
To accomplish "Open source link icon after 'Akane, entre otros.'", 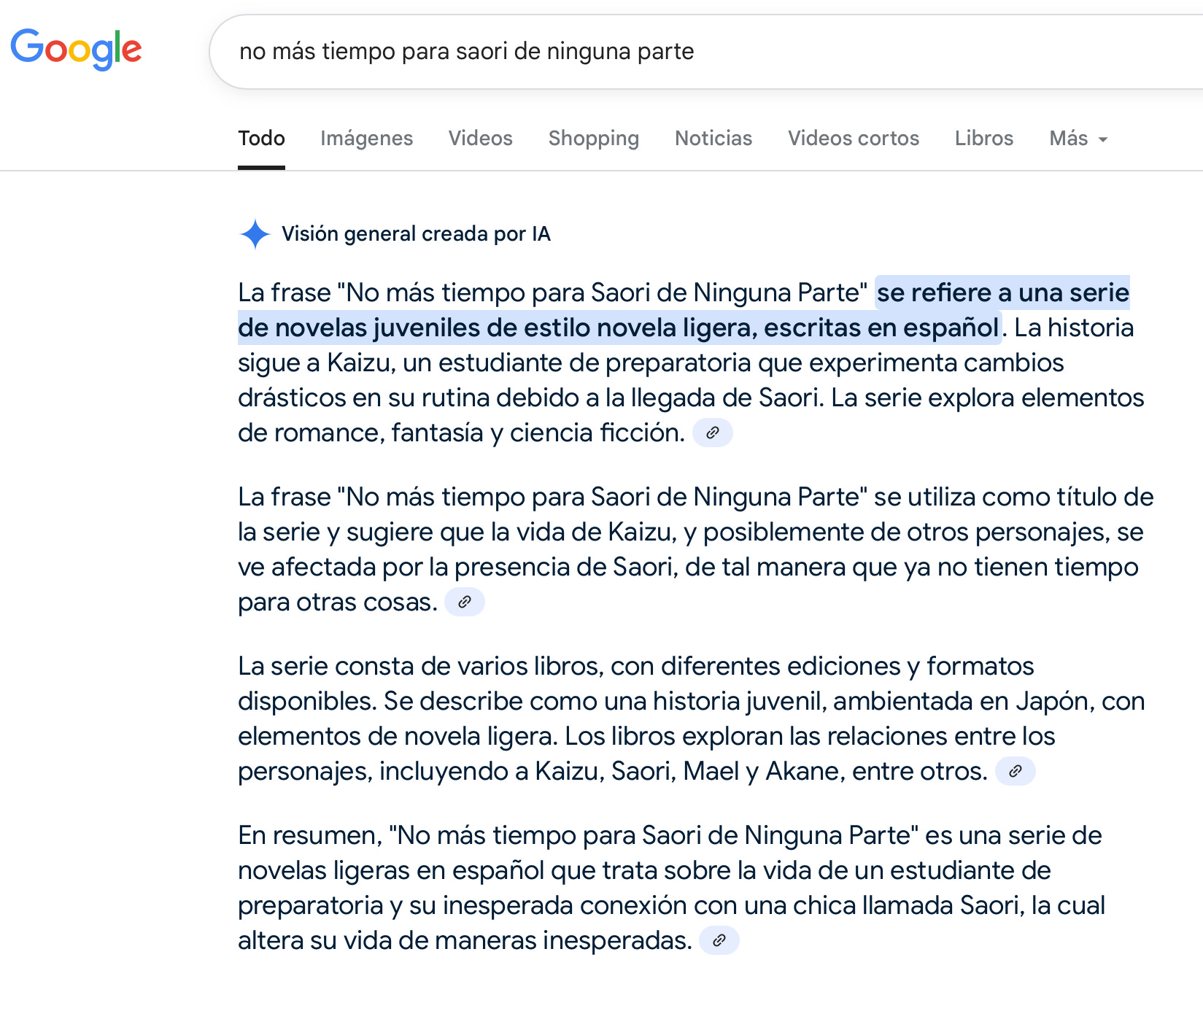I will pyautogui.click(x=1016, y=771).
